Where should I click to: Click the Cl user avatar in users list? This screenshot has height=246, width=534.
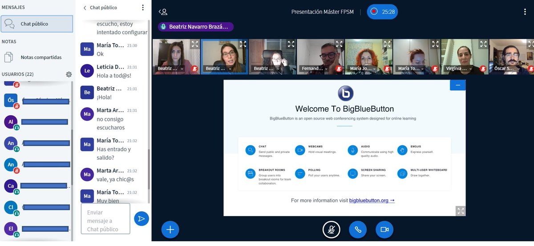pos(11,208)
